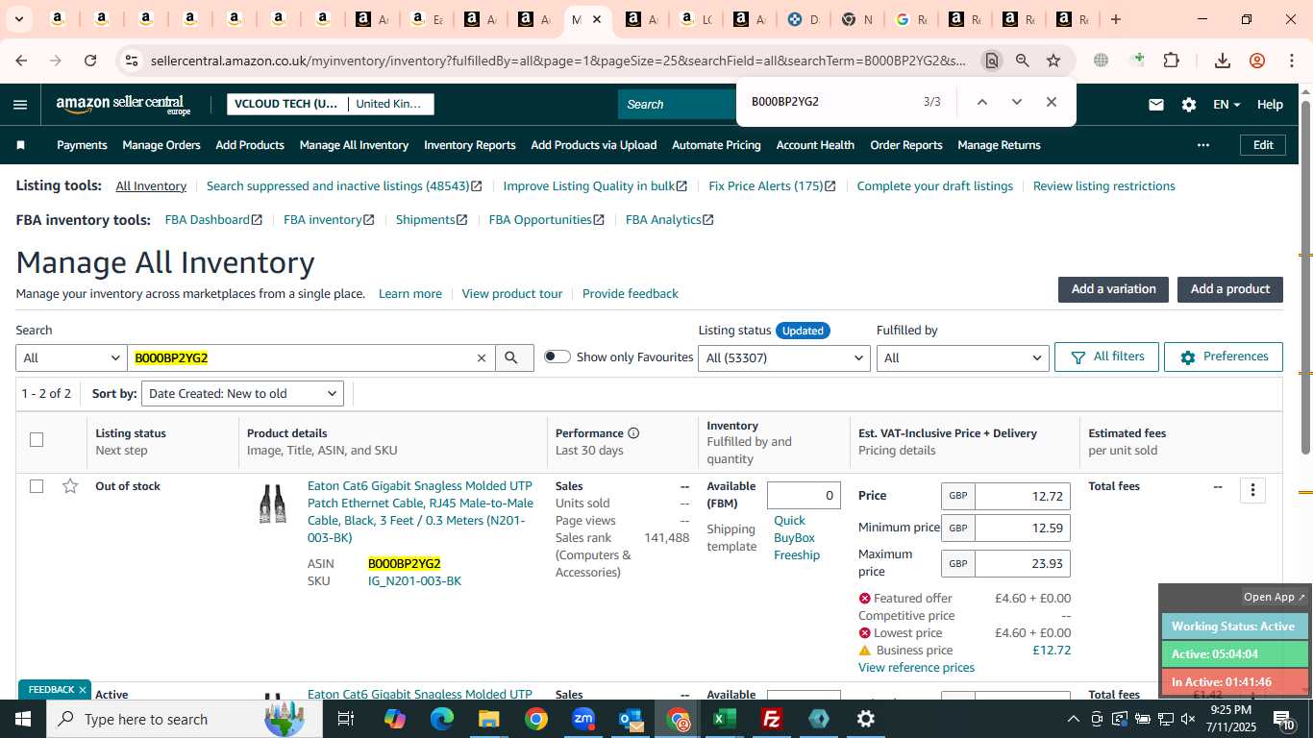Image resolution: width=1313 pixels, height=738 pixels.
Task: Open the browser zoom magnifier icon
Action: 1022,61
